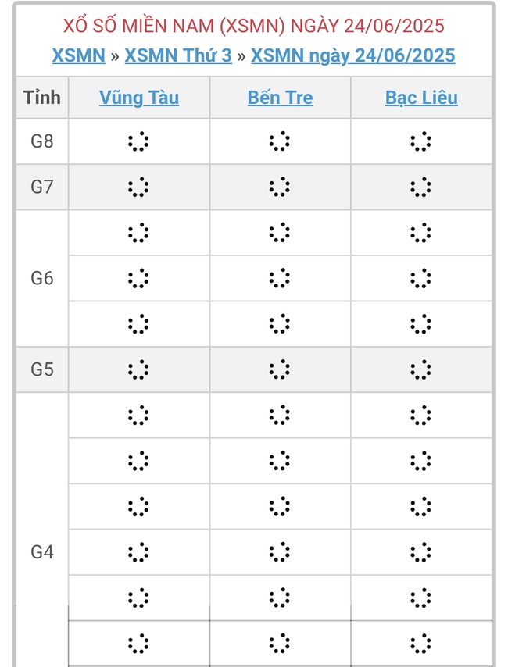Click the first G6 spinner under Bến Tre
Image resolution: width=508 pixels, height=667 pixels.
[280, 232]
